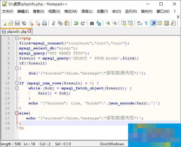The height and width of the screenshot is (147, 181).
Task: Close the phpinfo.php tab with its X
Action: (29, 31)
